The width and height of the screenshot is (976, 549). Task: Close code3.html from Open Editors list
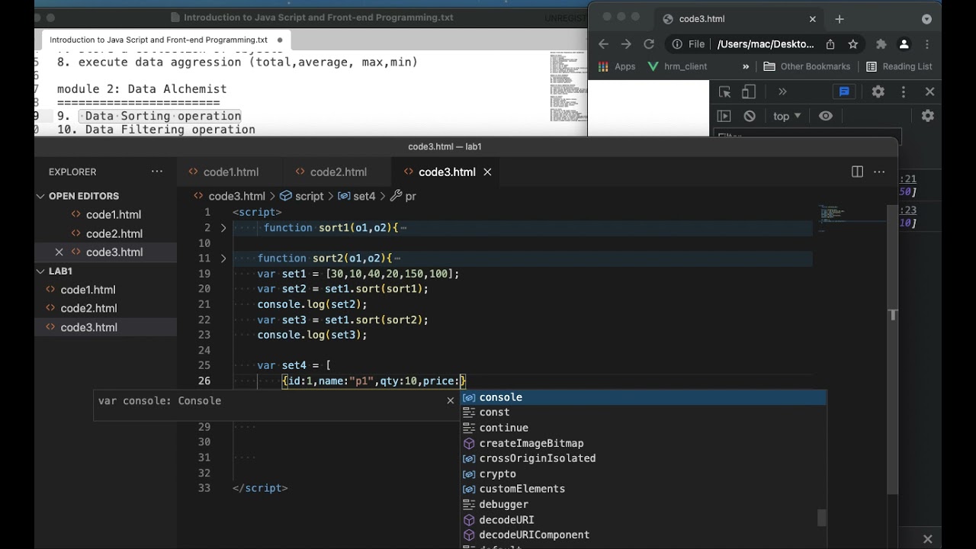click(x=59, y=252)
